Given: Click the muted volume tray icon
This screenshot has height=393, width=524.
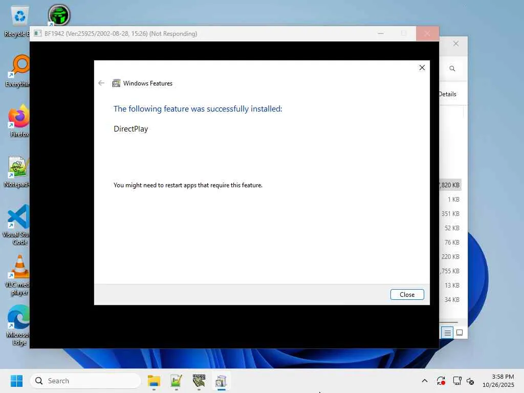Looking at the screenshot, I should click(470, 381).
